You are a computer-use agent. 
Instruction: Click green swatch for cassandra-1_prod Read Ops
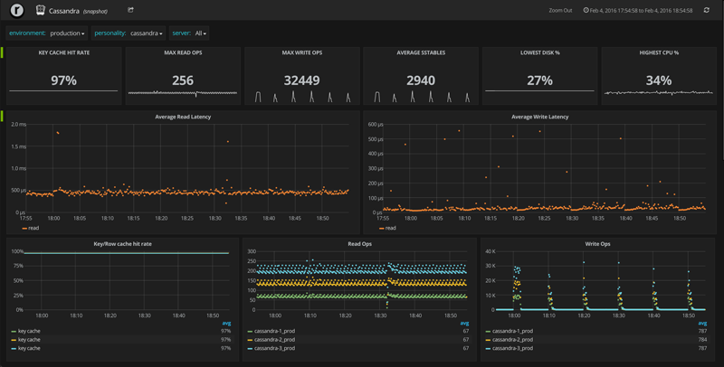pyautogui.click(x=250, y=332)
